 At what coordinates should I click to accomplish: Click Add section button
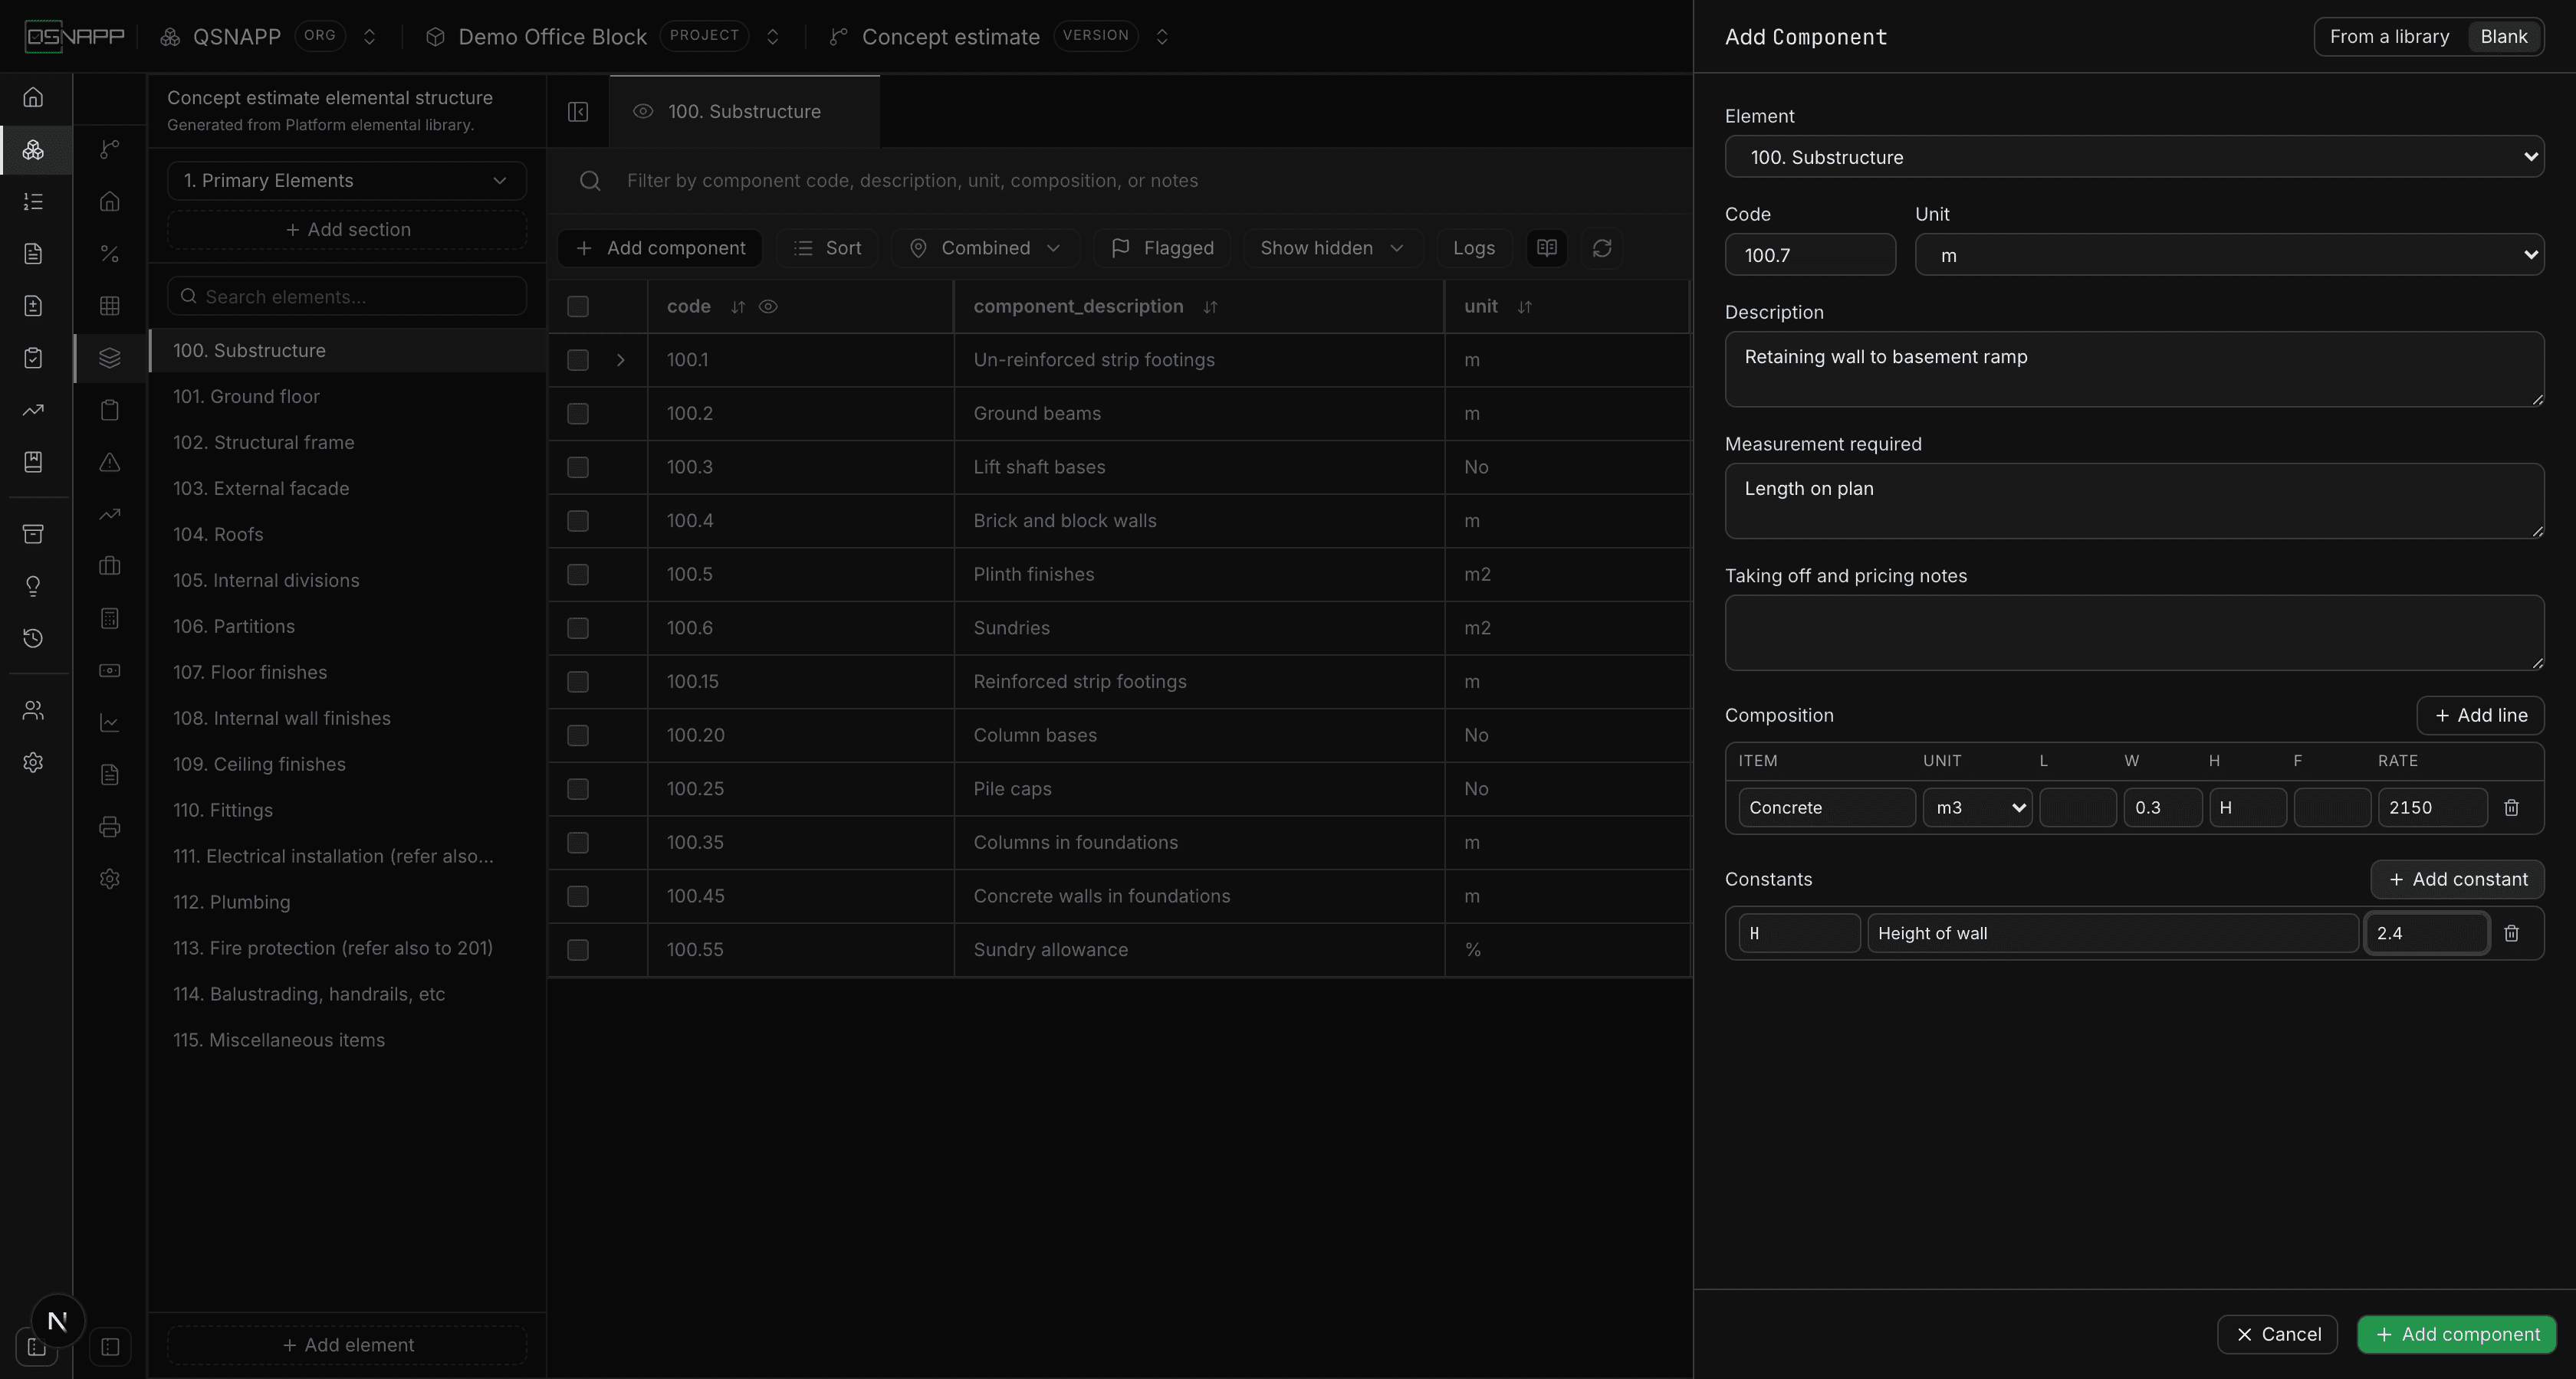346,230
